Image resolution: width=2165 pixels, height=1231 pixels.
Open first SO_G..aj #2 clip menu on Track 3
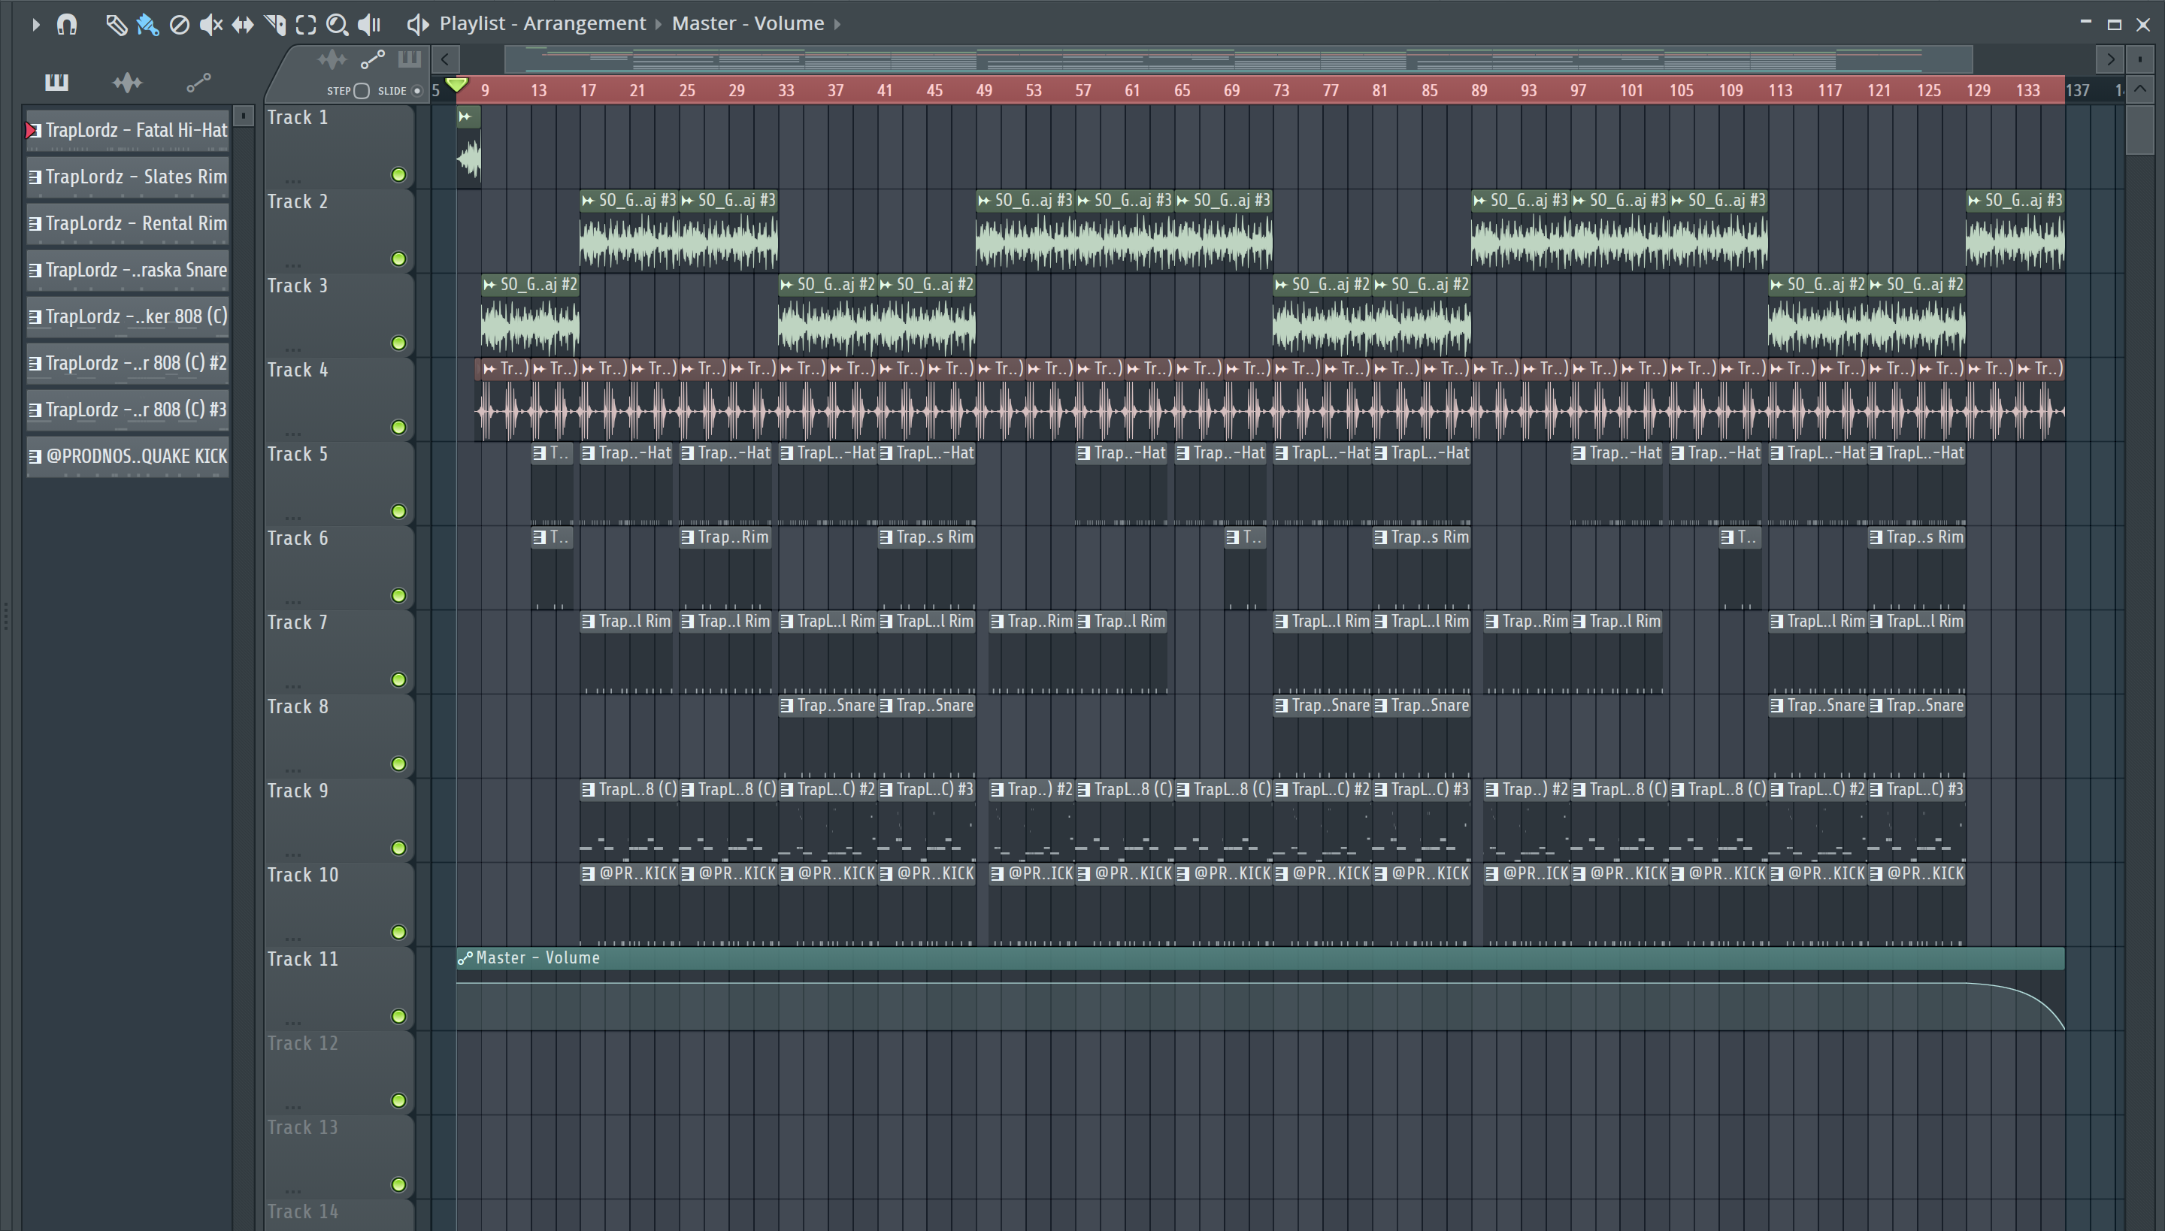[489, 285]
